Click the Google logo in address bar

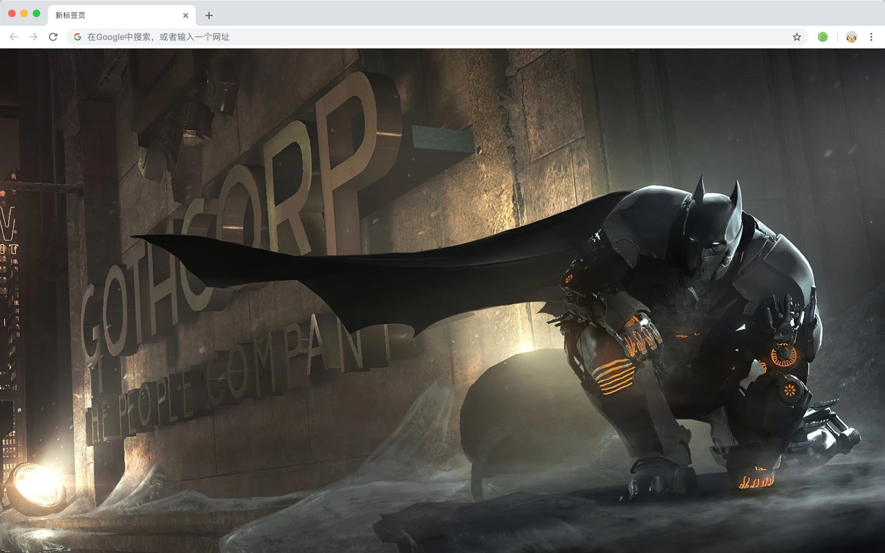[x=77, y=37]
